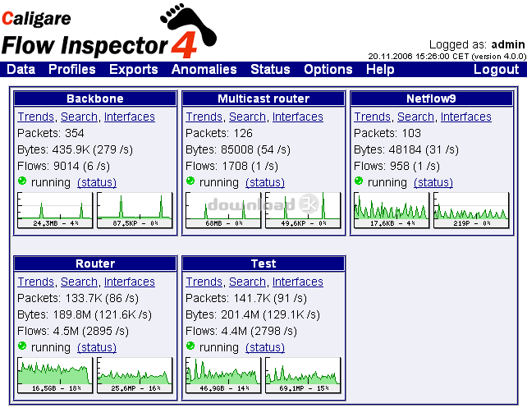Click the Multicast router 68MB graph
This screenshot has width=527, height=408.
(223, 210)
